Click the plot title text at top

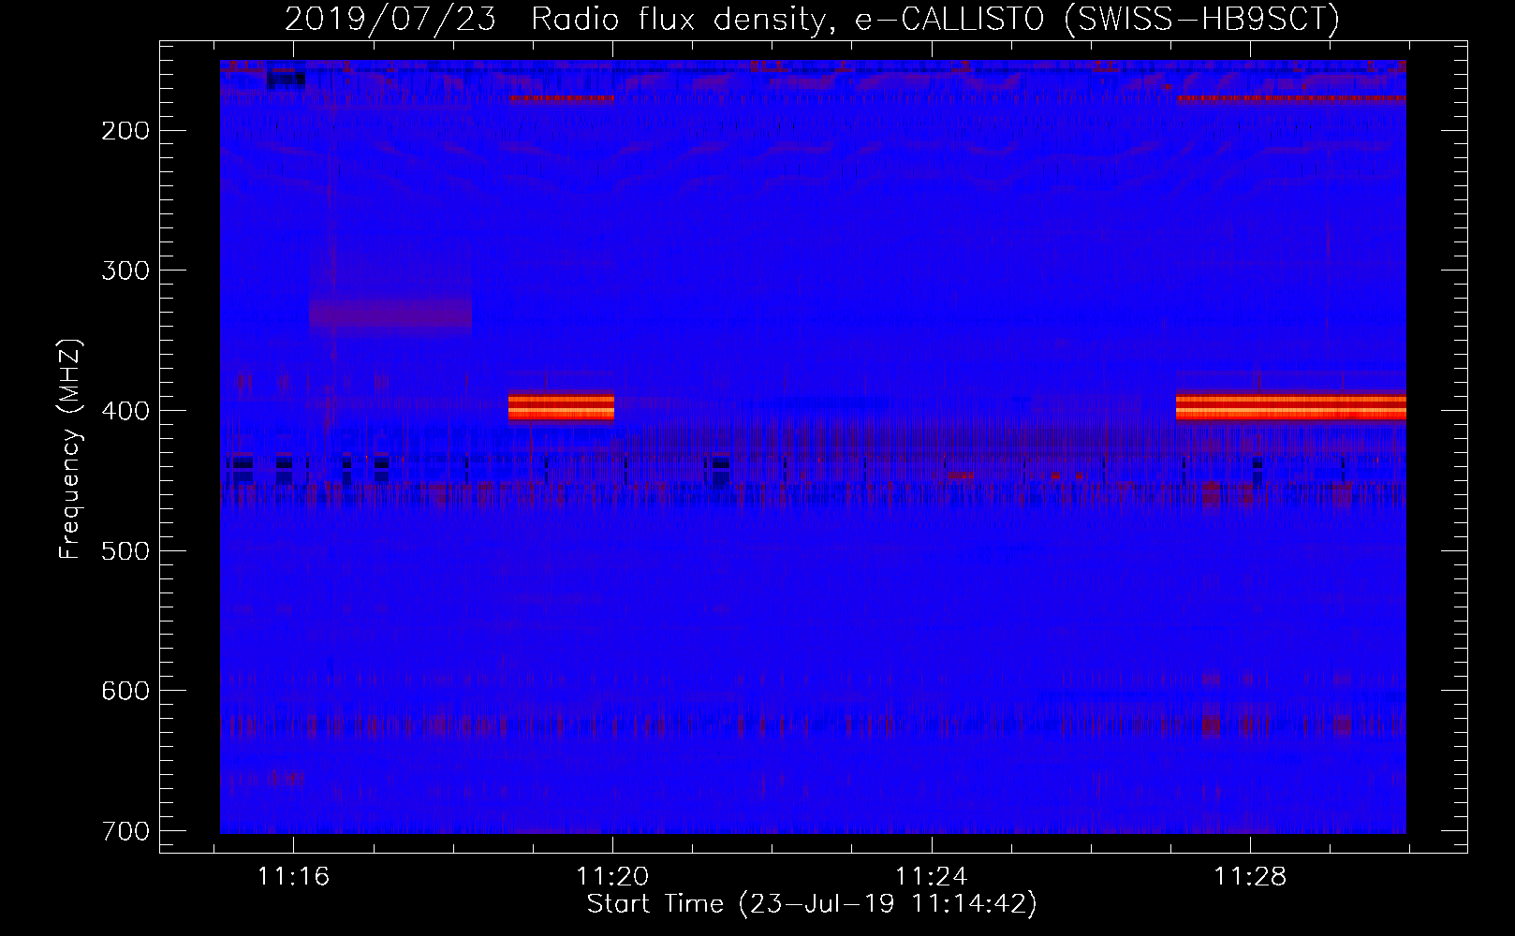[x=812, y=20]
